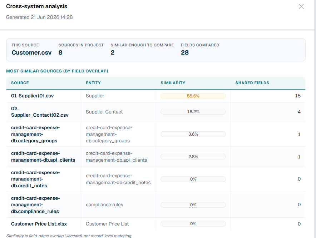The image size is (316, 238).
Task: Select the db.compliance_rules source name
Action: [x=35, y=205]
